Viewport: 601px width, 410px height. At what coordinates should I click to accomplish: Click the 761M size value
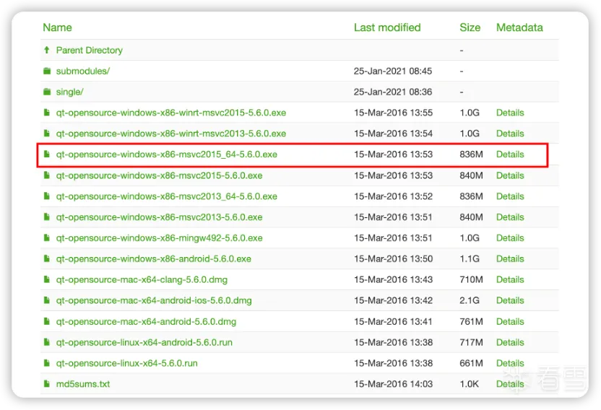tap(471, 321)
